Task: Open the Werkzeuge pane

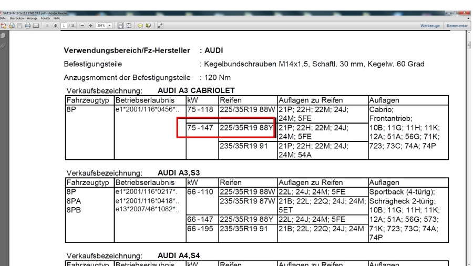Action: point(430,26)
